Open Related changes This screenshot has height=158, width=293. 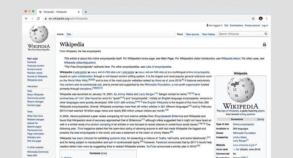coord(36,119)
